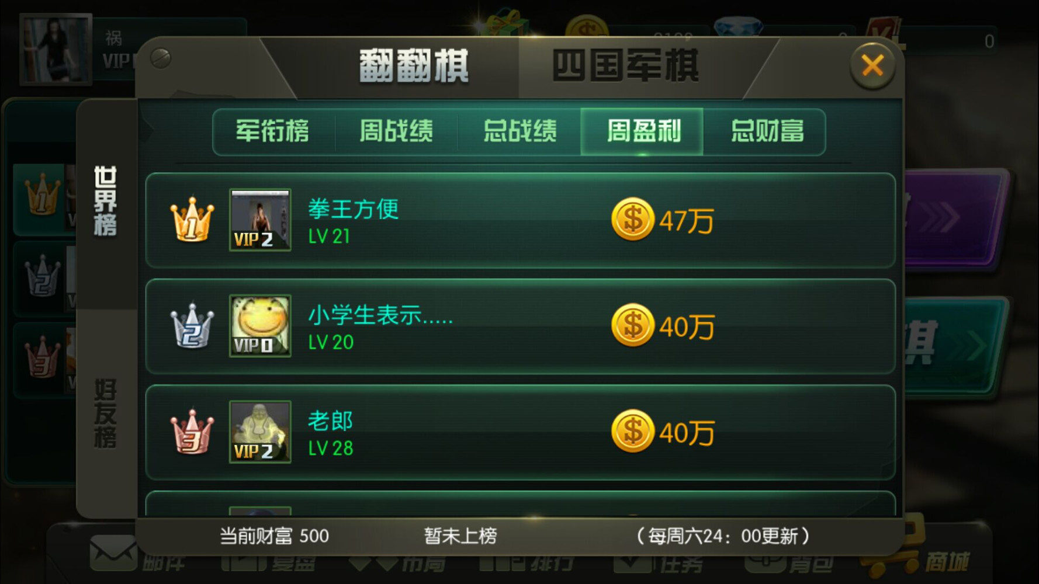Select the 好友榜 side tab
The width and height of the screenshot is (1039, 584).
tap(106, 413)
